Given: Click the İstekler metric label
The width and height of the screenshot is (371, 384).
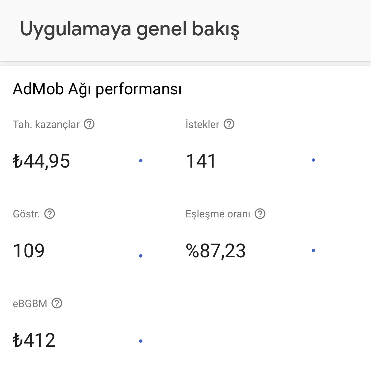Looking at the screenshot, I should [x=202, y=124].
